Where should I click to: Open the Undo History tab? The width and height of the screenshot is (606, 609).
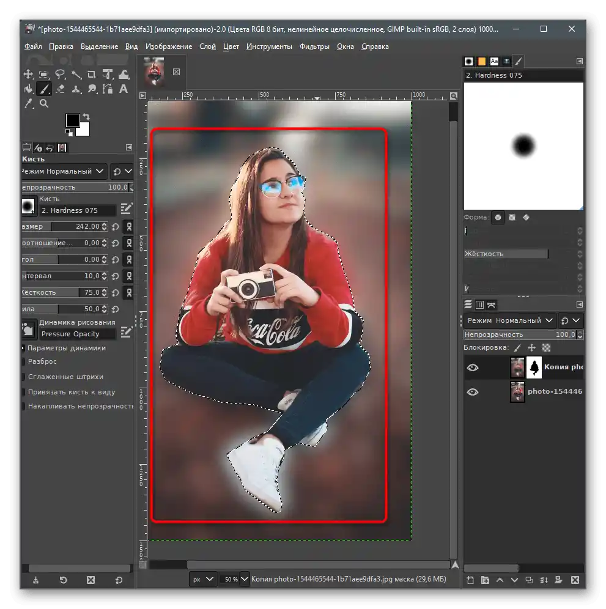click(50, 147)
